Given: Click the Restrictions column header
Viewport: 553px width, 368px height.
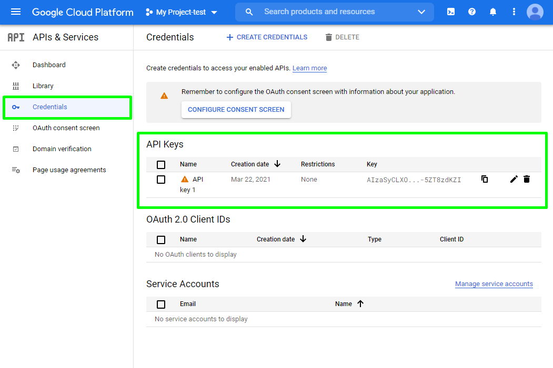Looking at the screenshot, I should pyautogui.click(x=318, y=164).
